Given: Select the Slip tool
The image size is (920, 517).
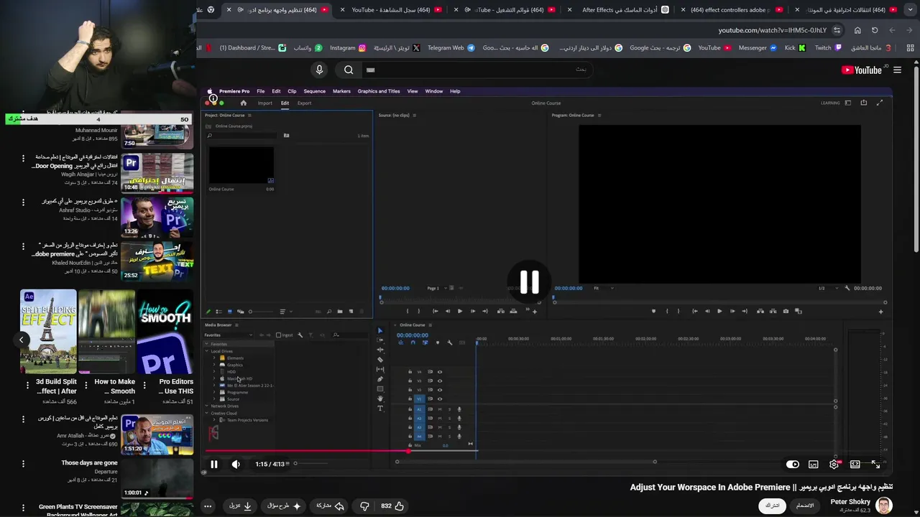Looking at the screenshot, I should click(x=380, y=370).
